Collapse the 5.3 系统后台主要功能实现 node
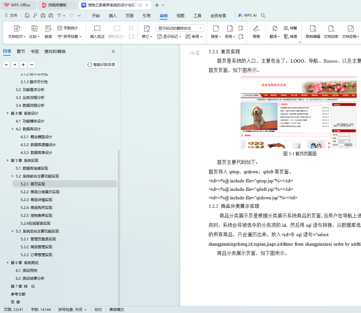The image size is (361, 313). pos(12,231)
